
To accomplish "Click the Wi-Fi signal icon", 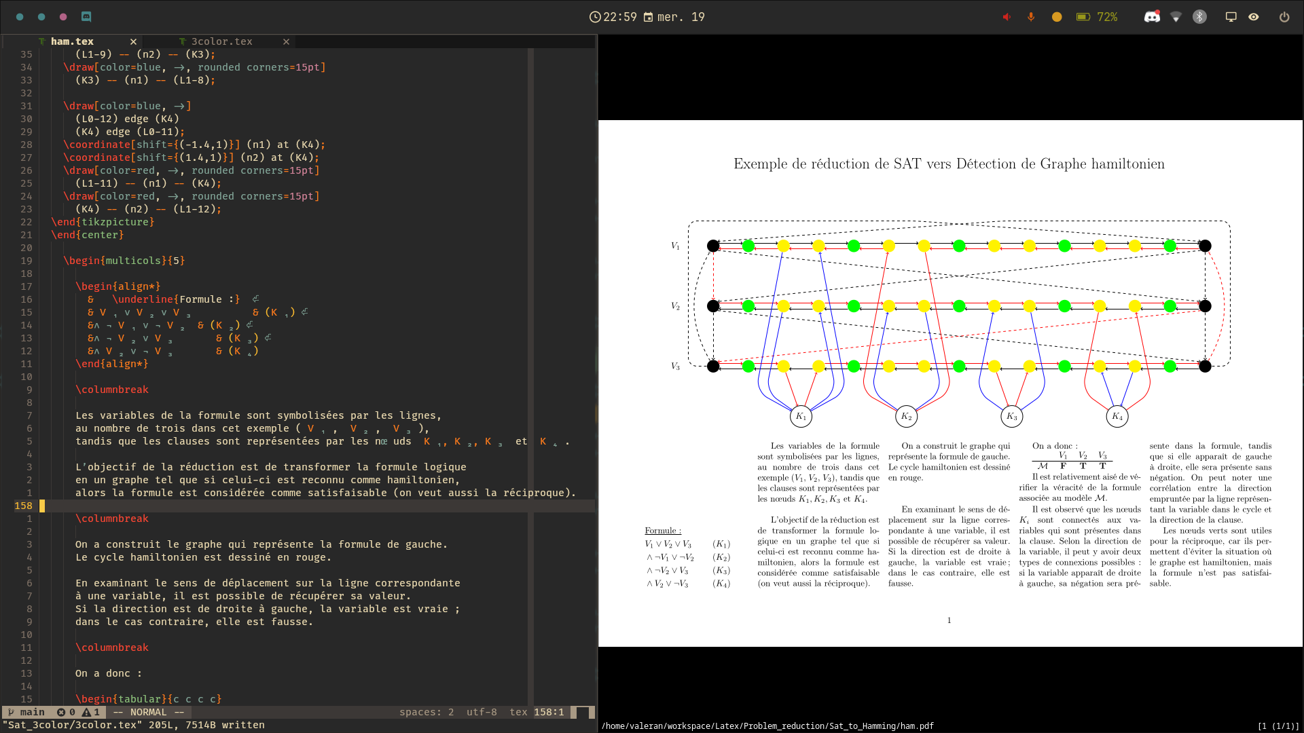I will [x=1176, y=17].
